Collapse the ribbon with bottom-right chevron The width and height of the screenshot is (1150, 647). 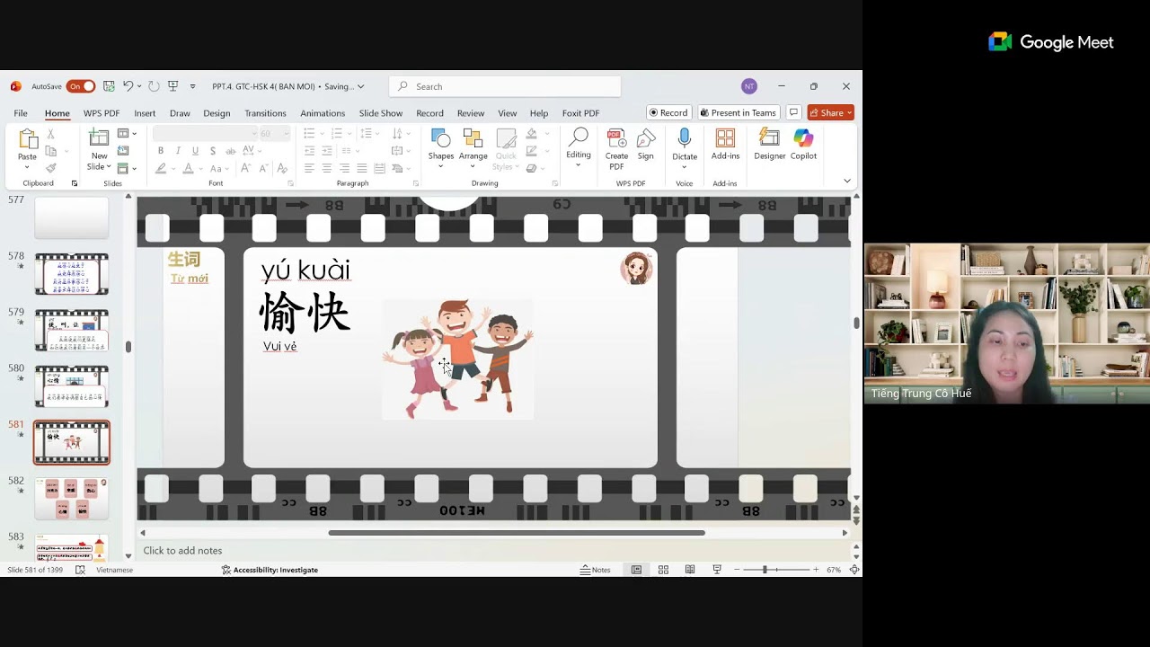tap(846, 182)
